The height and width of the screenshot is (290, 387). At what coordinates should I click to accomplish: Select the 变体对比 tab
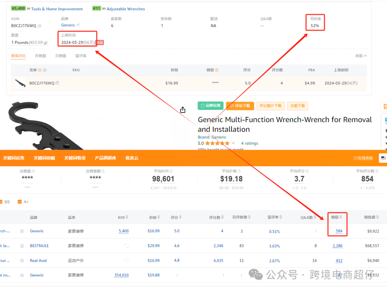(18, 56)
